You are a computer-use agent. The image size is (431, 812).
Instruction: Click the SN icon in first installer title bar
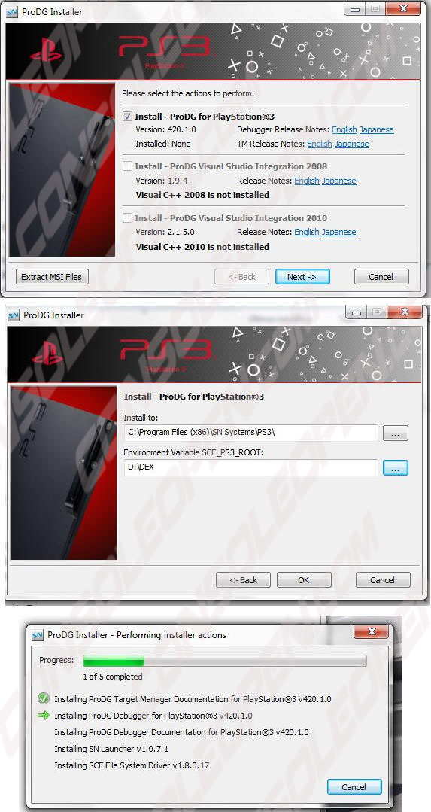[x=13, y=11]
